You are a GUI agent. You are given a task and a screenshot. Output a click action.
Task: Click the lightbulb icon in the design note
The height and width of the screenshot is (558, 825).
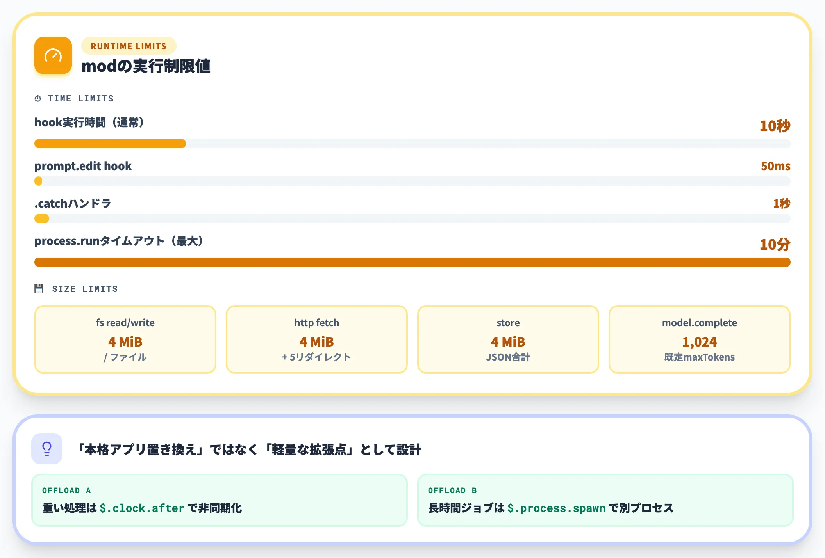(47, 449)
